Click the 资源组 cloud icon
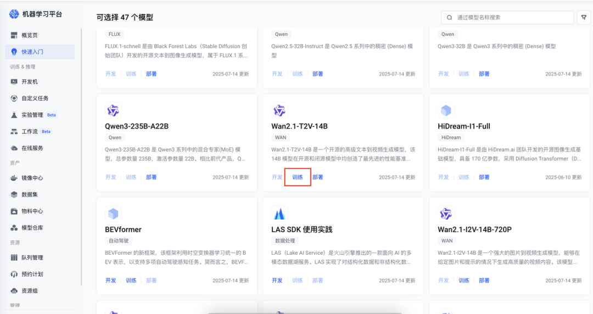593x314 pixels. point(14,291)
